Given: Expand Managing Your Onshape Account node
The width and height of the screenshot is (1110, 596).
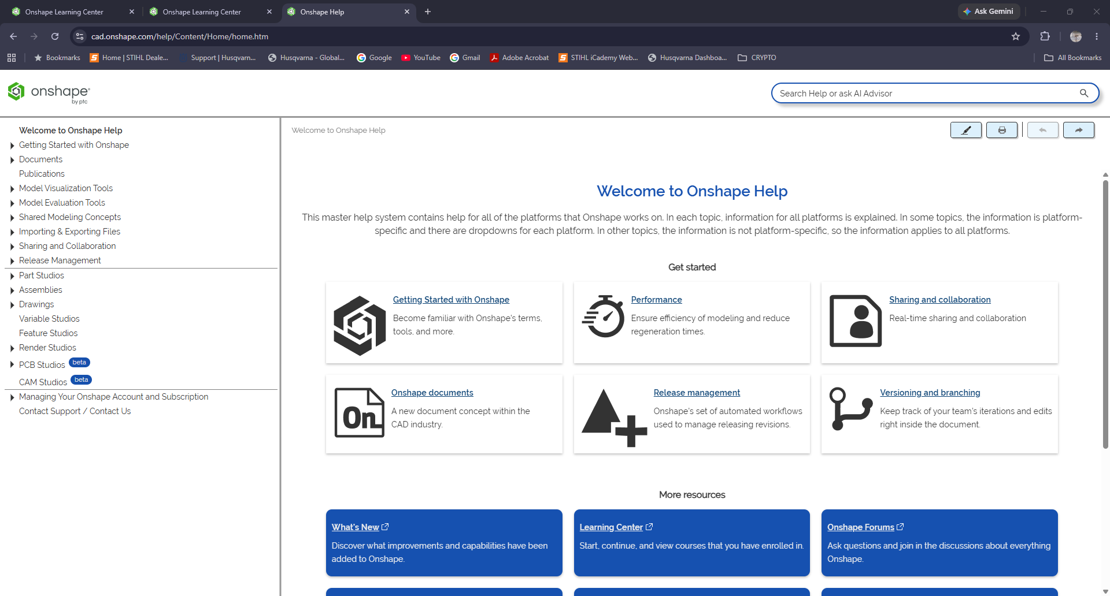Looking at the screenshot, I should pyautogui.click(x=12, y=397).
